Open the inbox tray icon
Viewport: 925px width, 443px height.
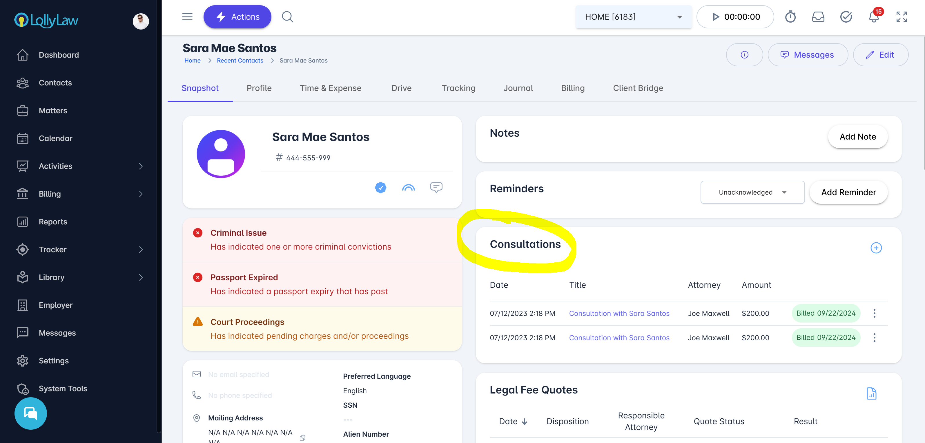(x=818, y=17)
